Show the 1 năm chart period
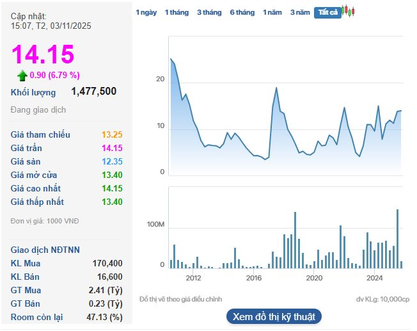The width and height of the screenshot is (417, 331). [x=272, y=12]
